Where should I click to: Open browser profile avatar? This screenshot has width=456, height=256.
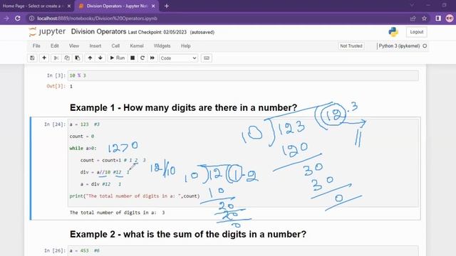click(450, 18)
